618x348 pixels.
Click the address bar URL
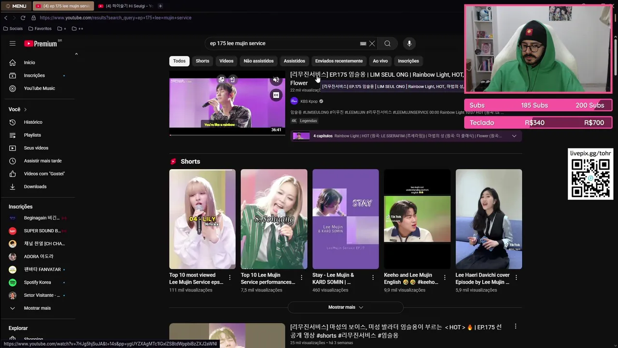coord(115,18)
